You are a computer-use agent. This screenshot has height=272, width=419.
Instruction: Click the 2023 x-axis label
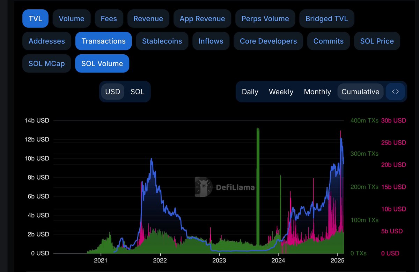[219, 260]
